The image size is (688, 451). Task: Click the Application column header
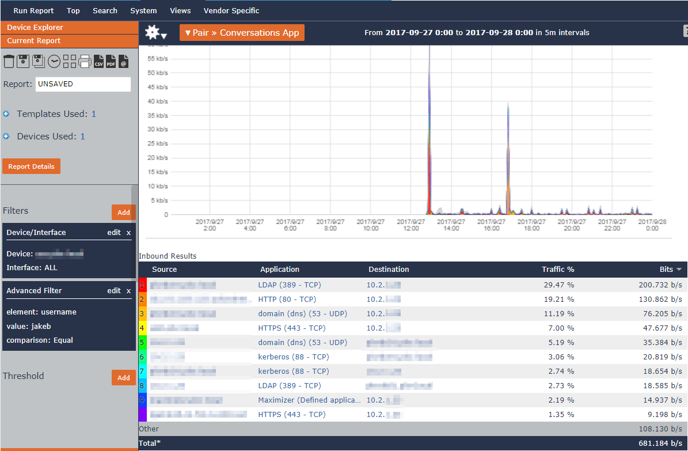point(279,270)
